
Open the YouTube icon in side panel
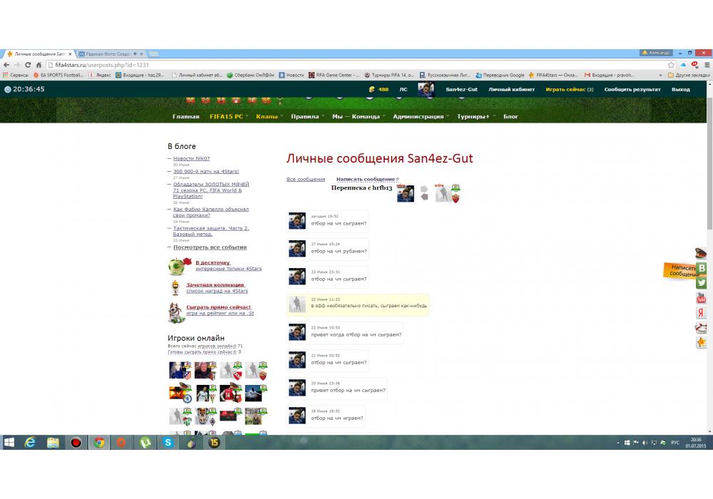point(702,298)
